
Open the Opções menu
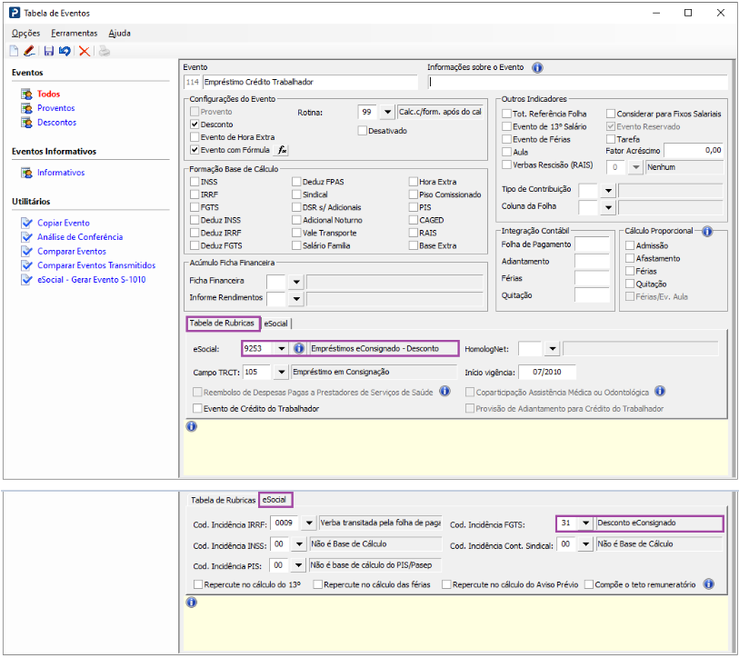click(x=26, y=33)
